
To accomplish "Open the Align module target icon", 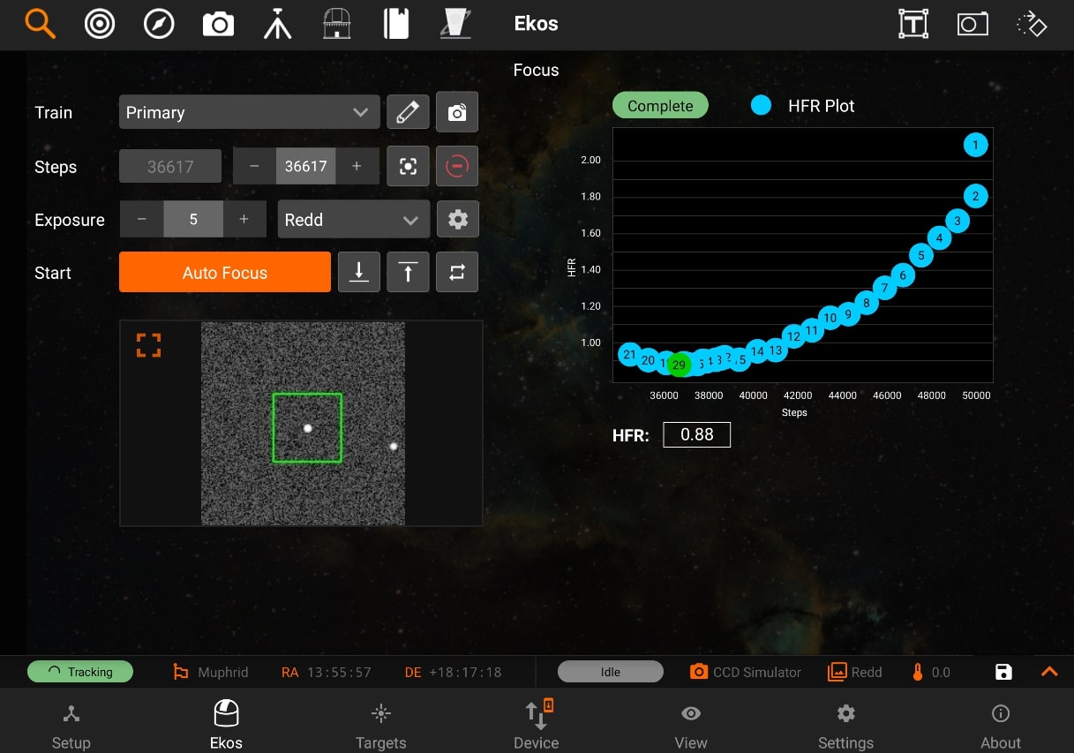I will pyautogui.click(x=100, y=24).
